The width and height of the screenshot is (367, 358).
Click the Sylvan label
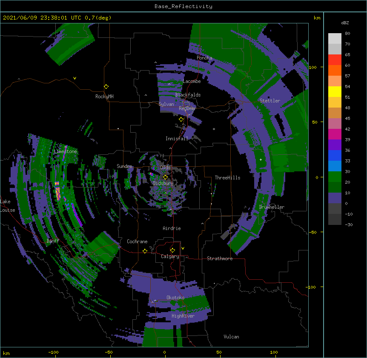(x=166, y=104)
